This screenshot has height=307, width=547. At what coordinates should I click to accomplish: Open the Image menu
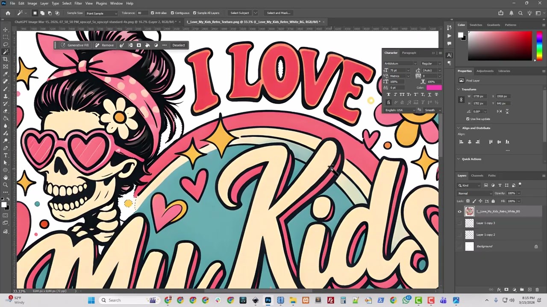click(x=32, y=3)
